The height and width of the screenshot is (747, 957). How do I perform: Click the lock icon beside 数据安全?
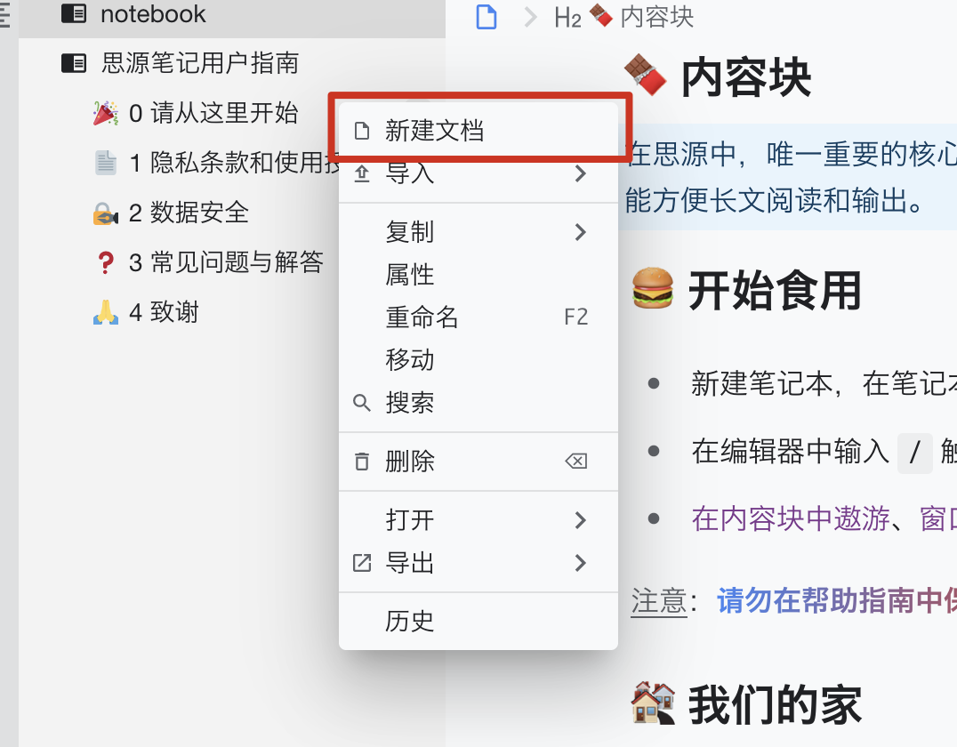pos(106,213)
